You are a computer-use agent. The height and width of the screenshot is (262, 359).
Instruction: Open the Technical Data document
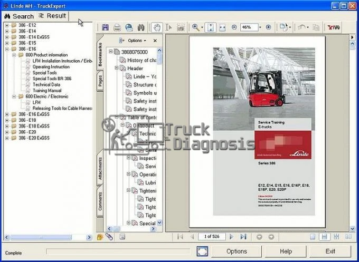46,84
